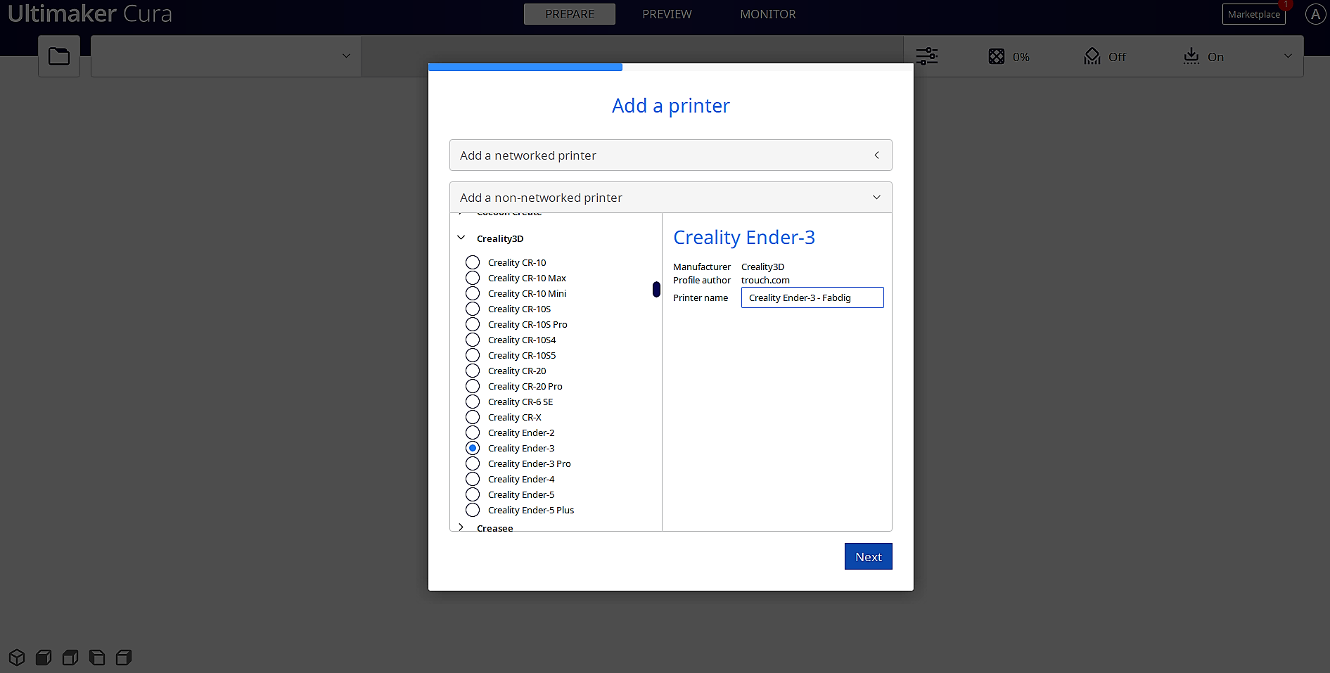Select top view cube icon

tap(70, 658)
